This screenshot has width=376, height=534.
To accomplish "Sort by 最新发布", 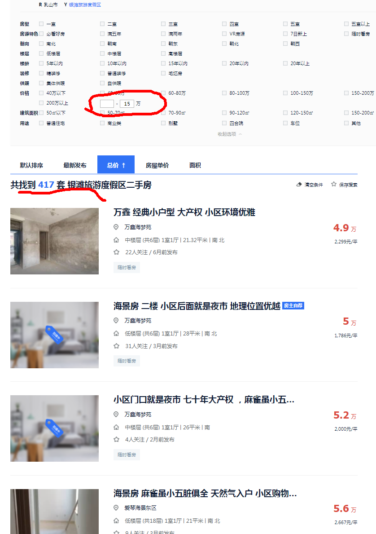I will 75,165.
